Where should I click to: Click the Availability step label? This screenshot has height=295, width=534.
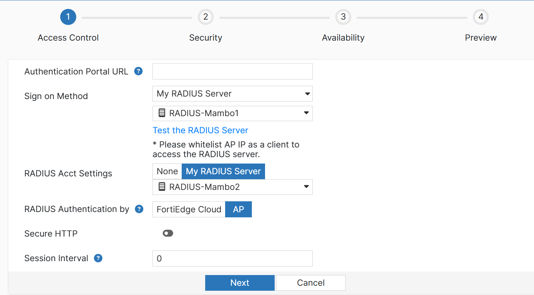[343, 38]
